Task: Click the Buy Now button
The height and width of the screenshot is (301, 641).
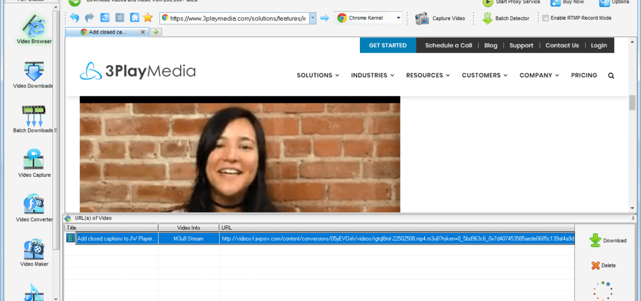Action: (x=567, y=2)
